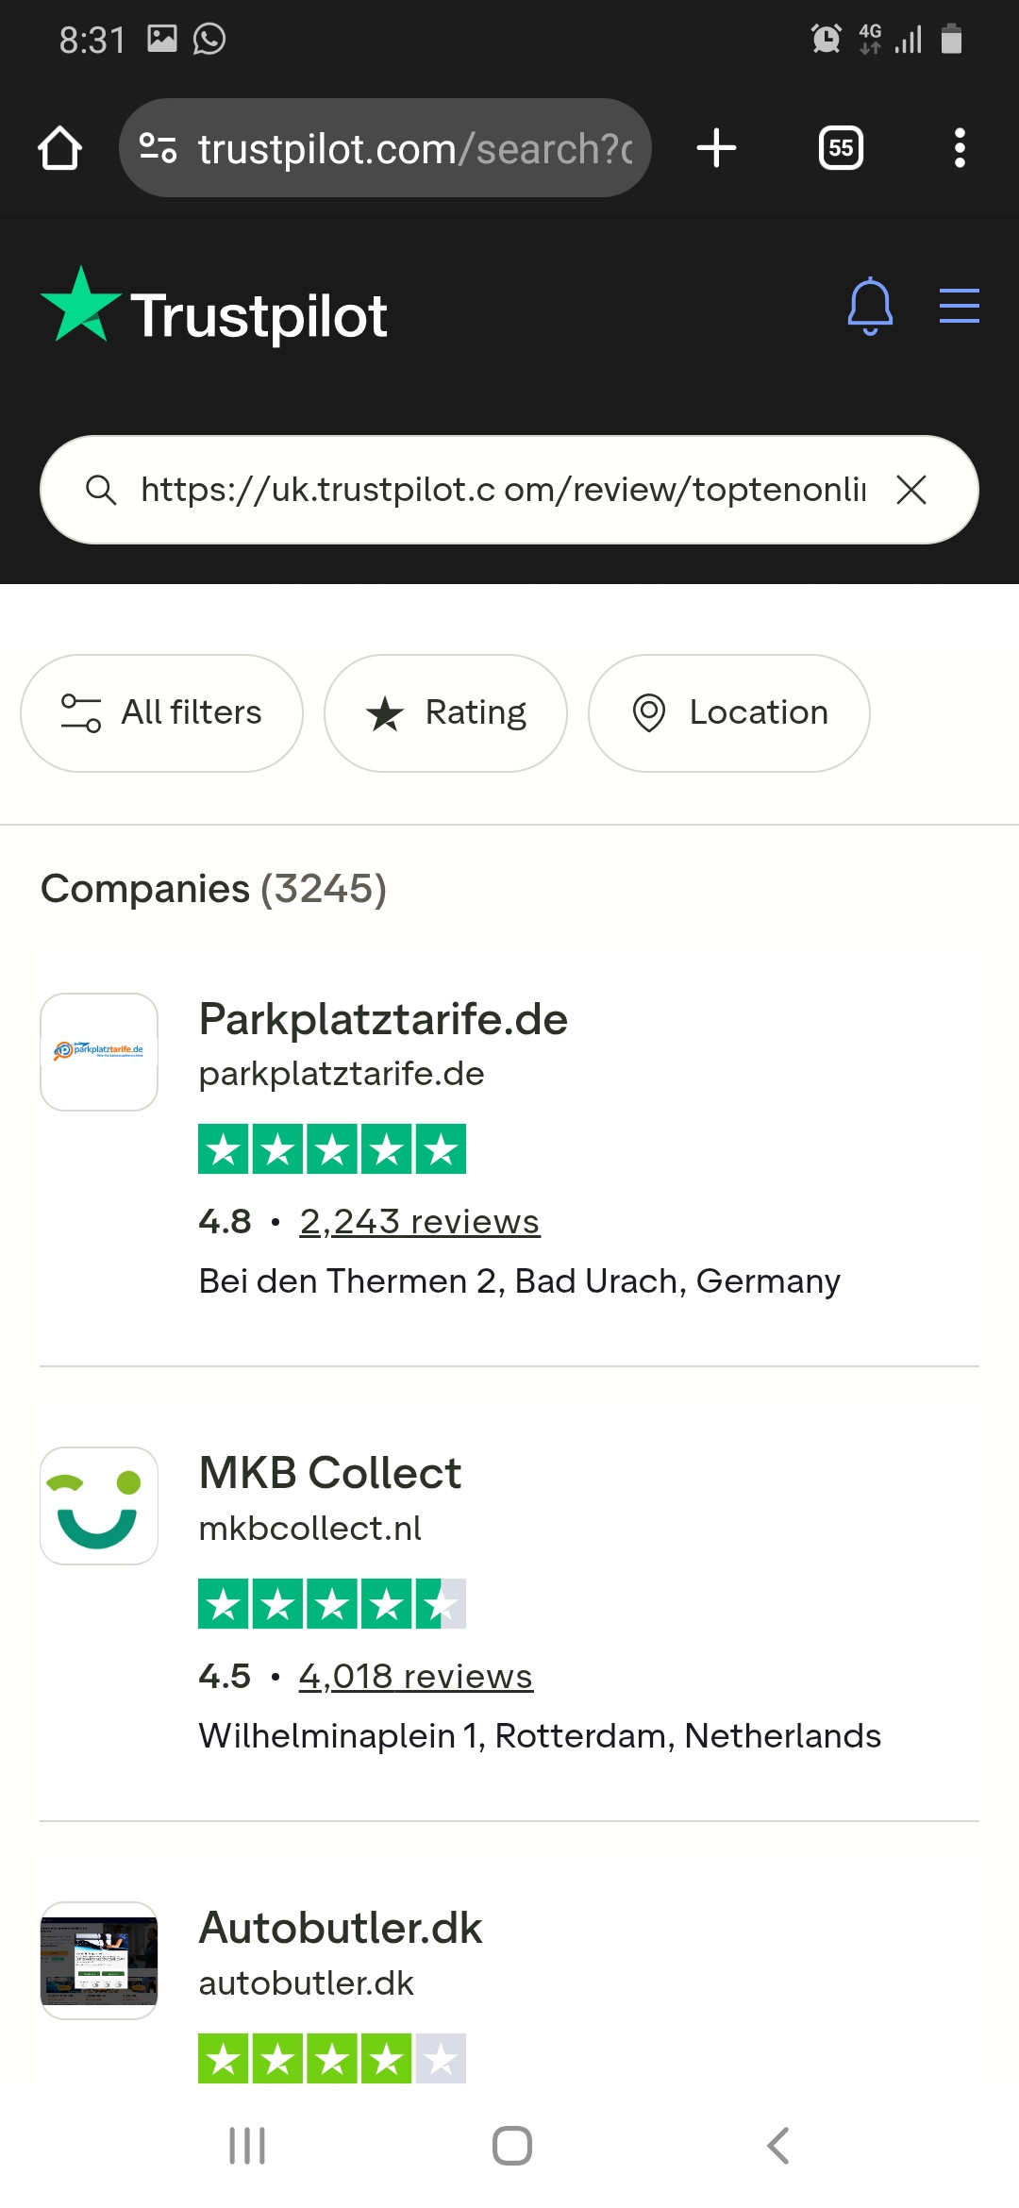Tap the Trustpilot search input field
The width and height of the screenshot is (1019, 2208).
tap(500, 490)
